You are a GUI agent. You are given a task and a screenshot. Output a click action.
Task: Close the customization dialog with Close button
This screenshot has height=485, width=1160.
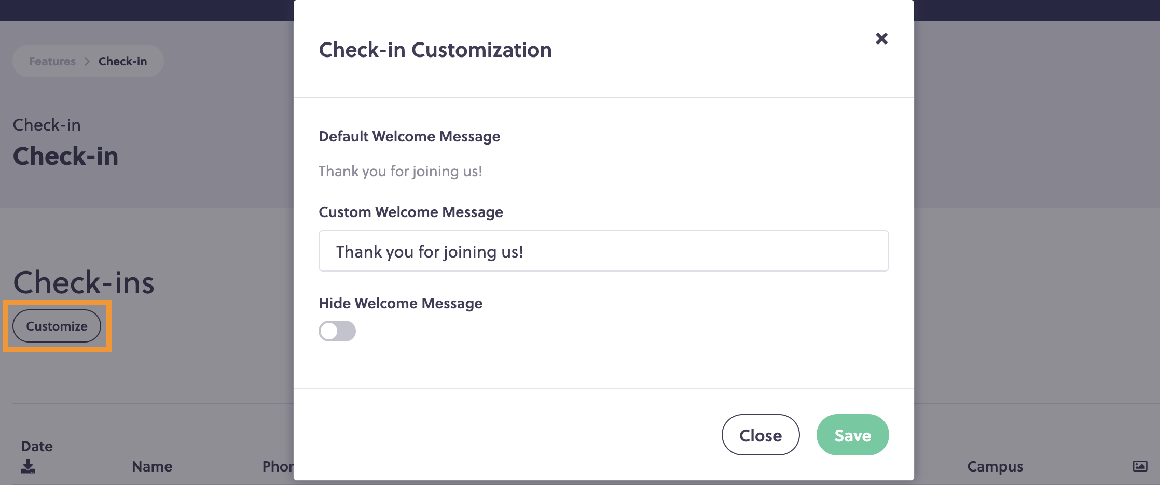pyautogui.click(x=761, y=435)
